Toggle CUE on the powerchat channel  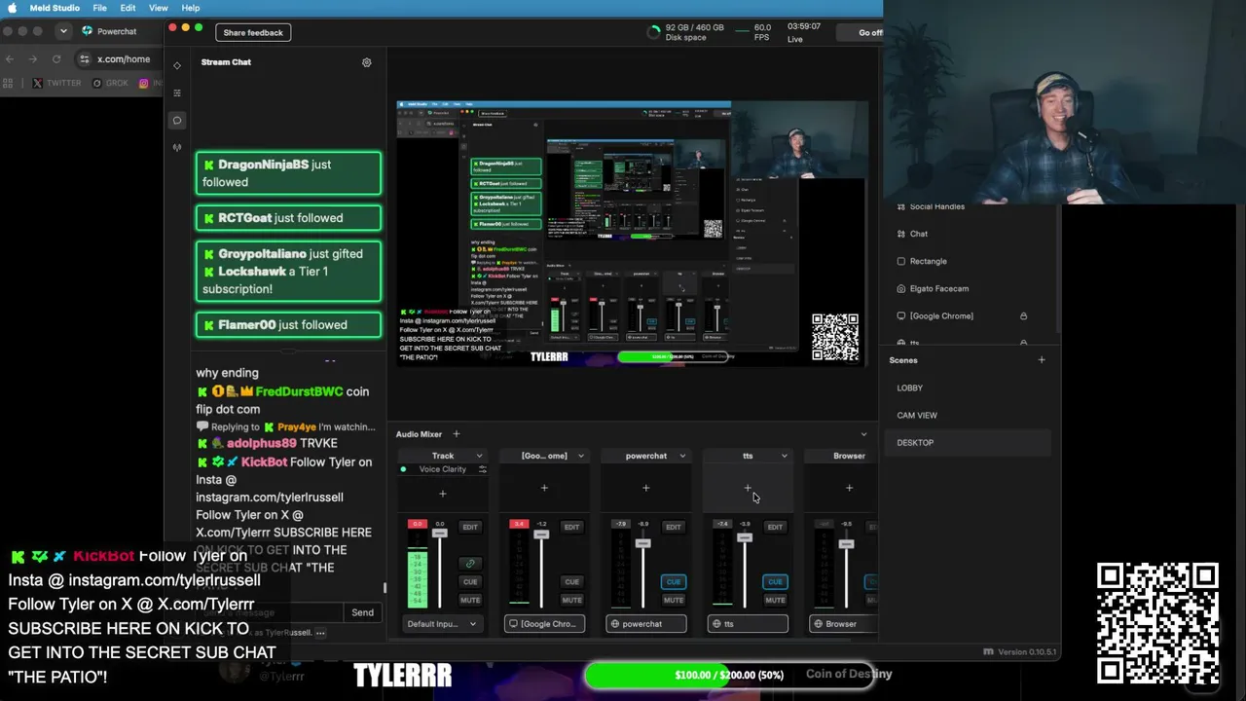[x=674, y=582]
